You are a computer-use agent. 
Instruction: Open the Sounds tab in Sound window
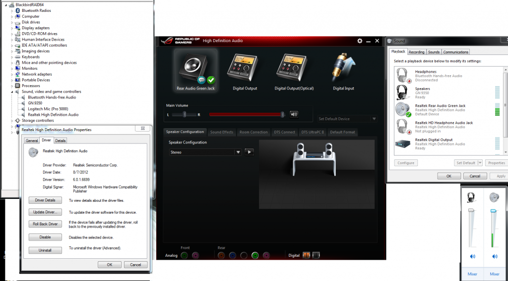[x=434, y=52]
